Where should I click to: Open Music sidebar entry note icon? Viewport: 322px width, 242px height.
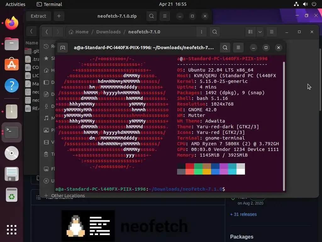point(46,118)
